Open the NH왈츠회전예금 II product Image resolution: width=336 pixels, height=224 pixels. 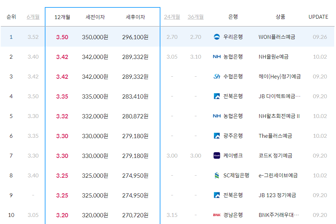(x=279, y=116)
